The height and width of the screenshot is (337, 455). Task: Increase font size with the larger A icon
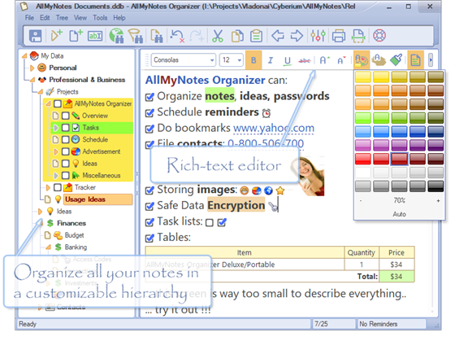coord(324,60)
